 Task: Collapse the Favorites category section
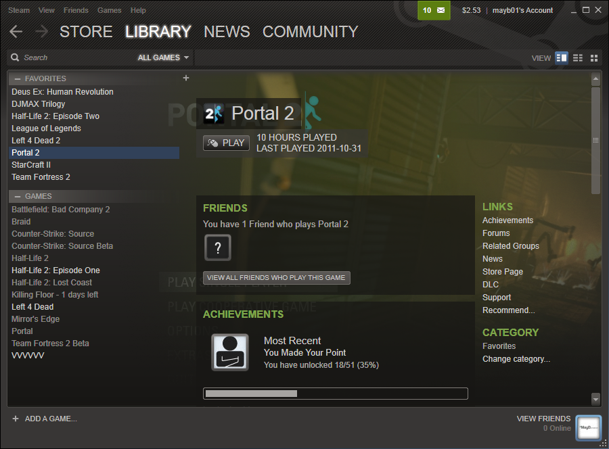[x=17, y=79]
